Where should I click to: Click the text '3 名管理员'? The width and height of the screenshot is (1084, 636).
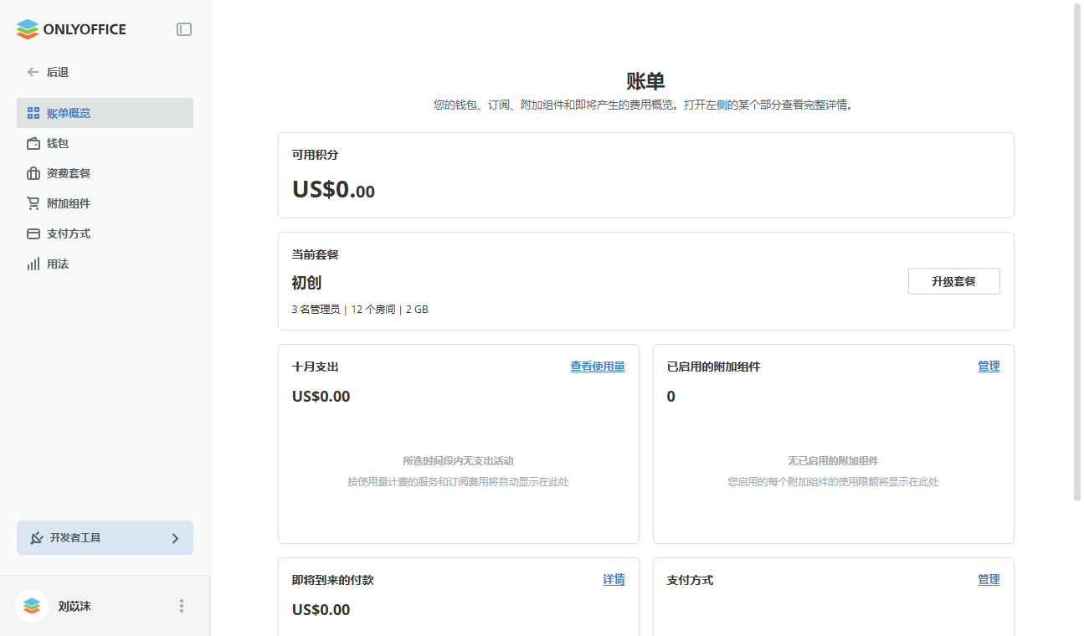pyautogui.click(x=316, y=310)
